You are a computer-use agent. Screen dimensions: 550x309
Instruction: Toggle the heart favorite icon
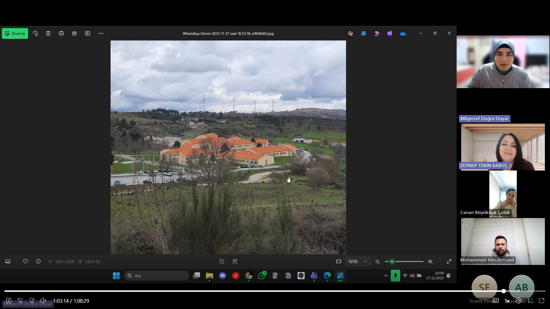[25, 262]
